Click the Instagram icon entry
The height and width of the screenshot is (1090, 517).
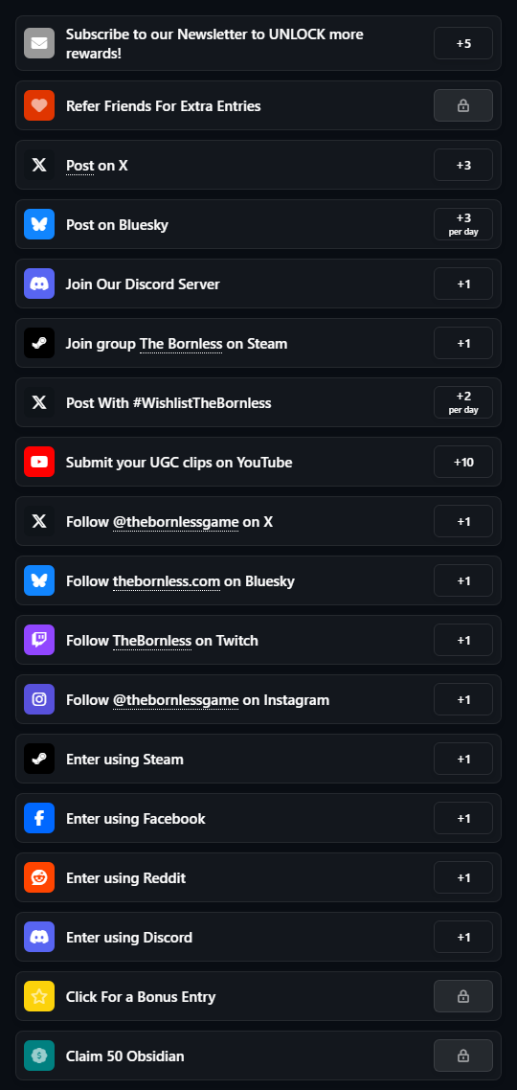point(39,699)
